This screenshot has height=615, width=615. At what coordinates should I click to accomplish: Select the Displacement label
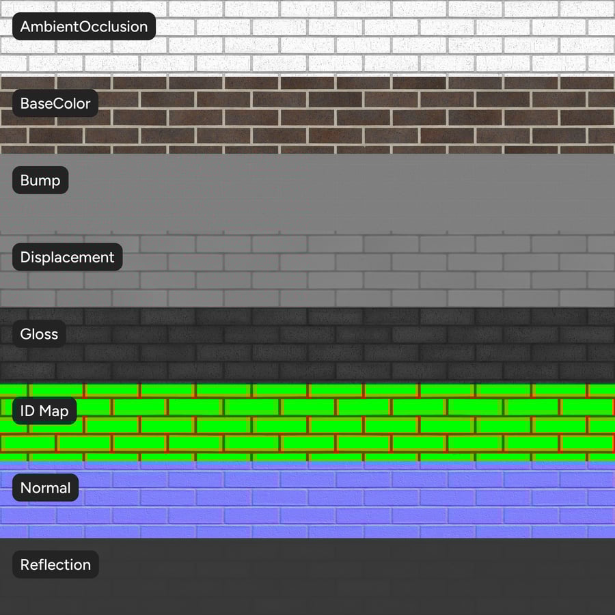[68, 257]
